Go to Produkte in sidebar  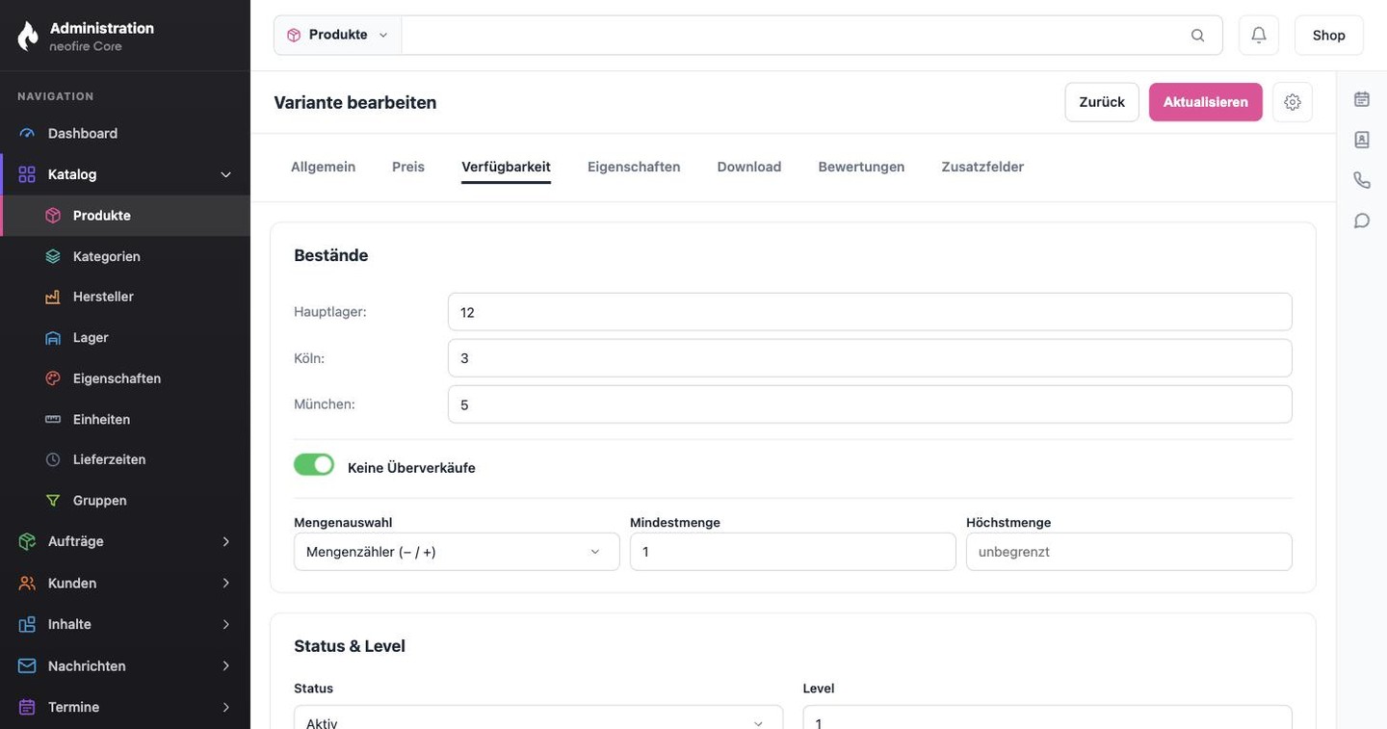pos(125,216)
